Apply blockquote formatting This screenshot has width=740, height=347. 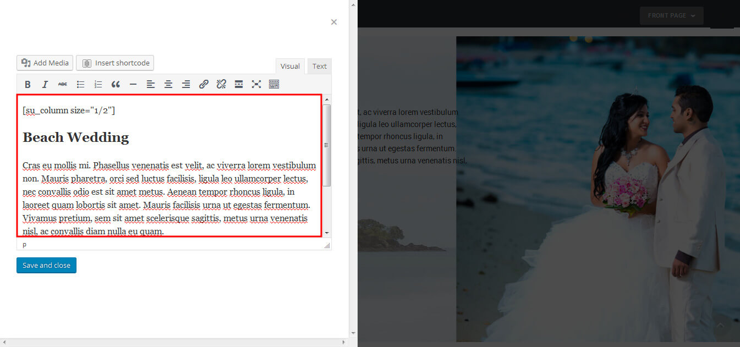pyautogui.click(x=116, y=84)
